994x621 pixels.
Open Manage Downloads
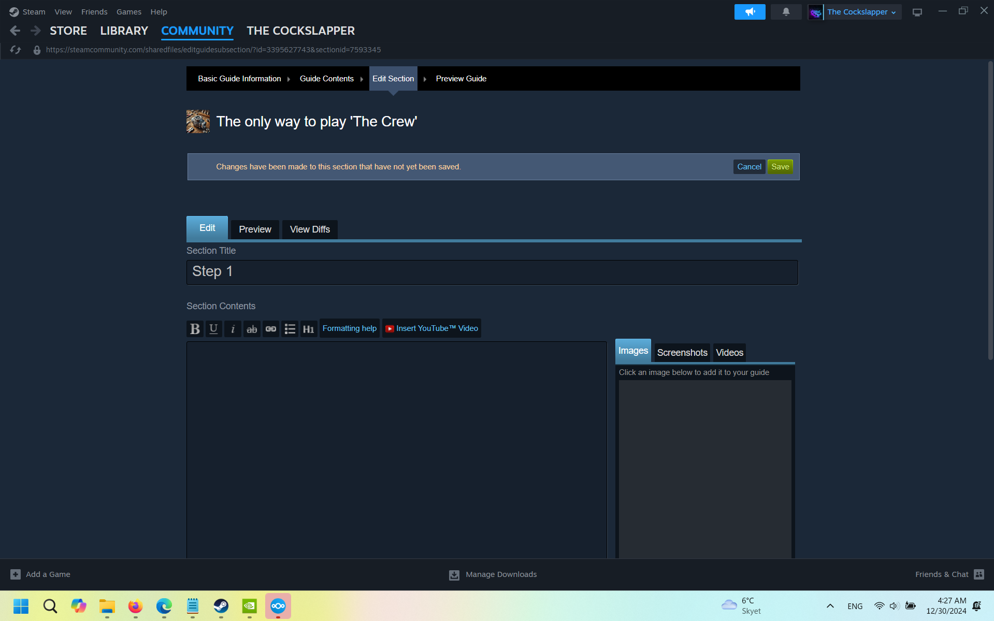493,574
